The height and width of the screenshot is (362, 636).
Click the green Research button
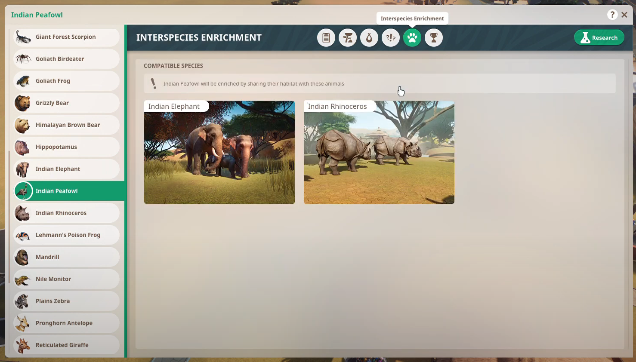pyautogui.click(x=599, y=38)
